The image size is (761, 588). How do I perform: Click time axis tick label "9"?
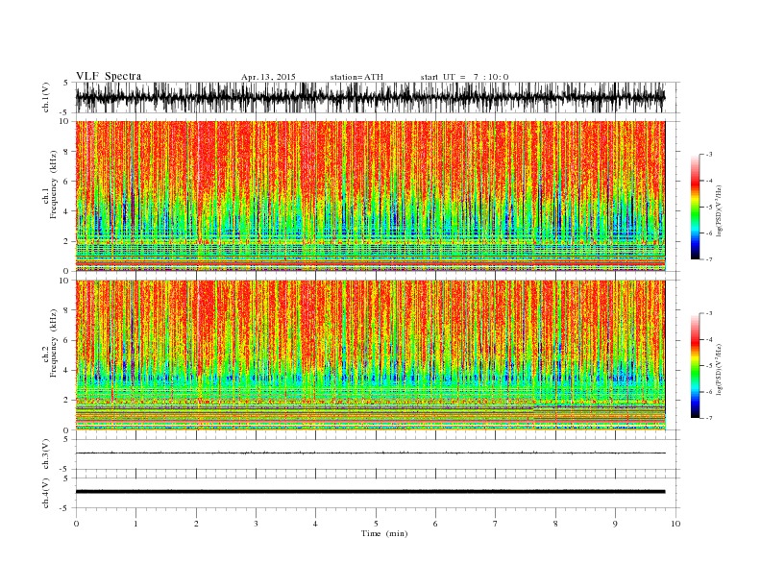tap(615, 524)
